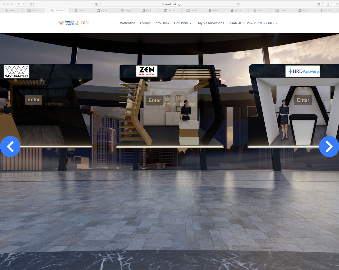Click the ZEN Diamond booth logo

point(146,71)
